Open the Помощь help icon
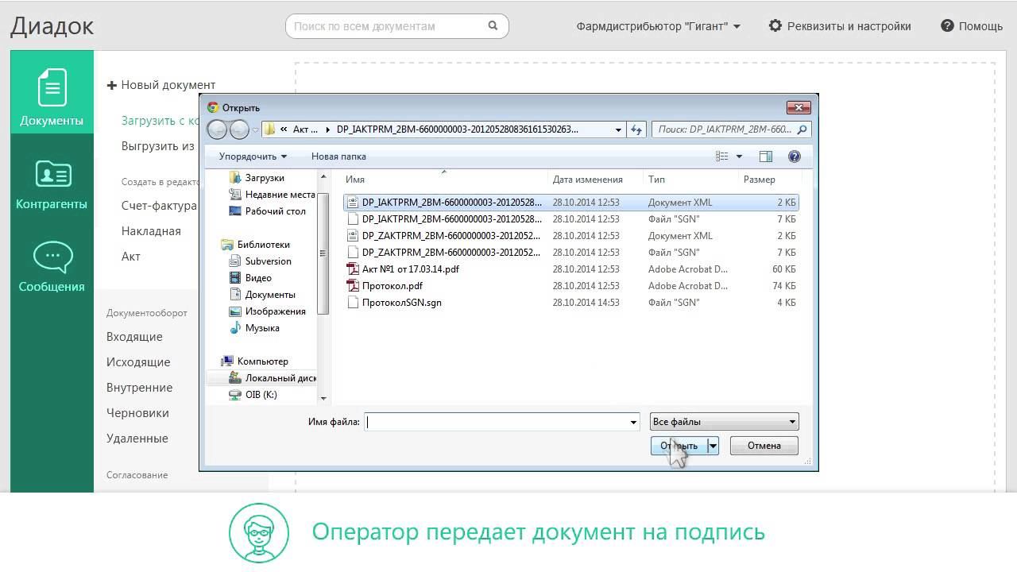Image resolution: width=1017 pixels, height=572 pixels. point(947,25)
